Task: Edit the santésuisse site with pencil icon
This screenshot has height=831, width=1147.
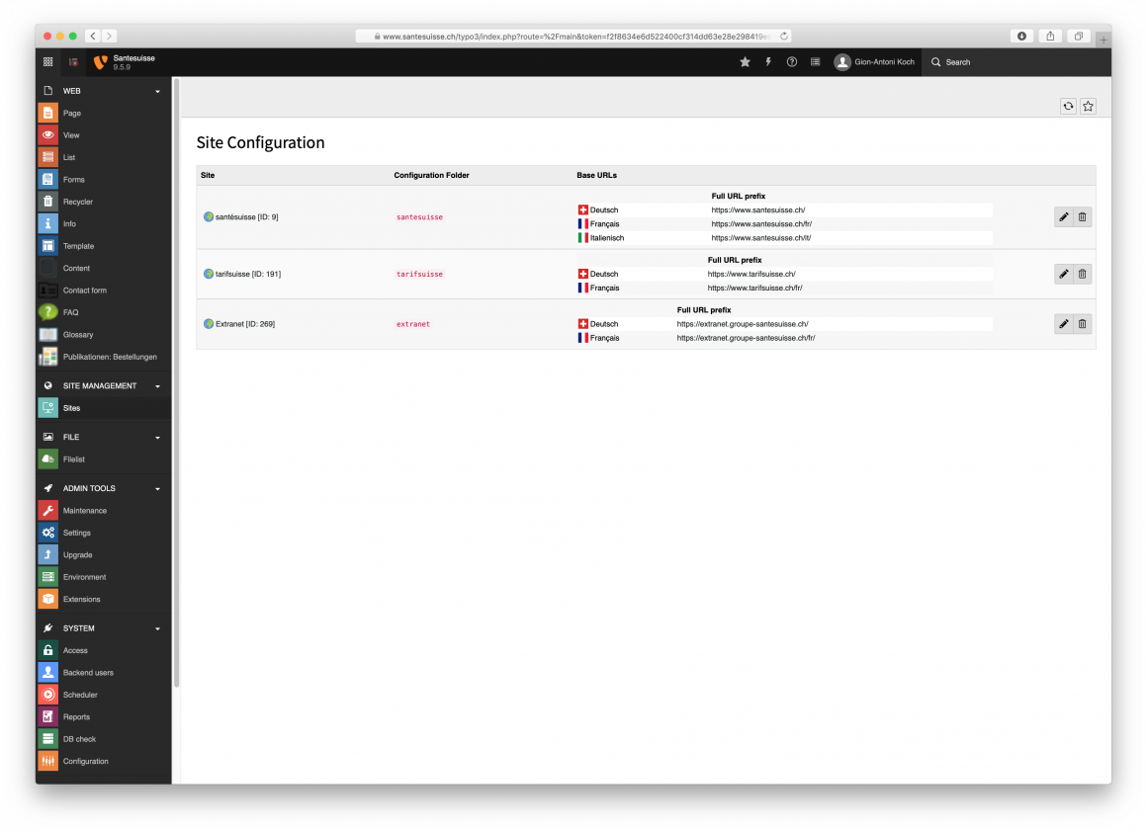Action: [x=1064, y=217]
